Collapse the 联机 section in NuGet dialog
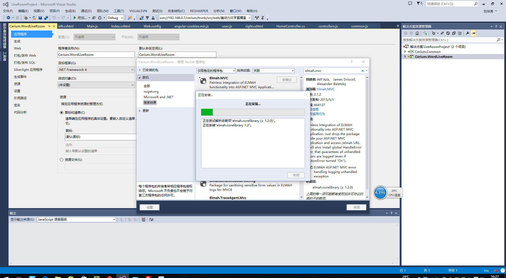506x278 pixels. tap(140, 78)
